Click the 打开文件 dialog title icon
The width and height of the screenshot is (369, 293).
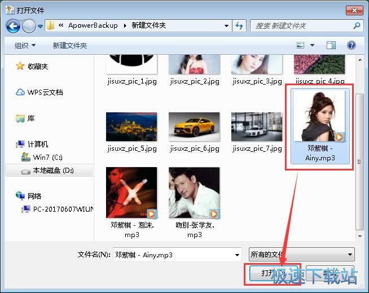coord(10,10)
